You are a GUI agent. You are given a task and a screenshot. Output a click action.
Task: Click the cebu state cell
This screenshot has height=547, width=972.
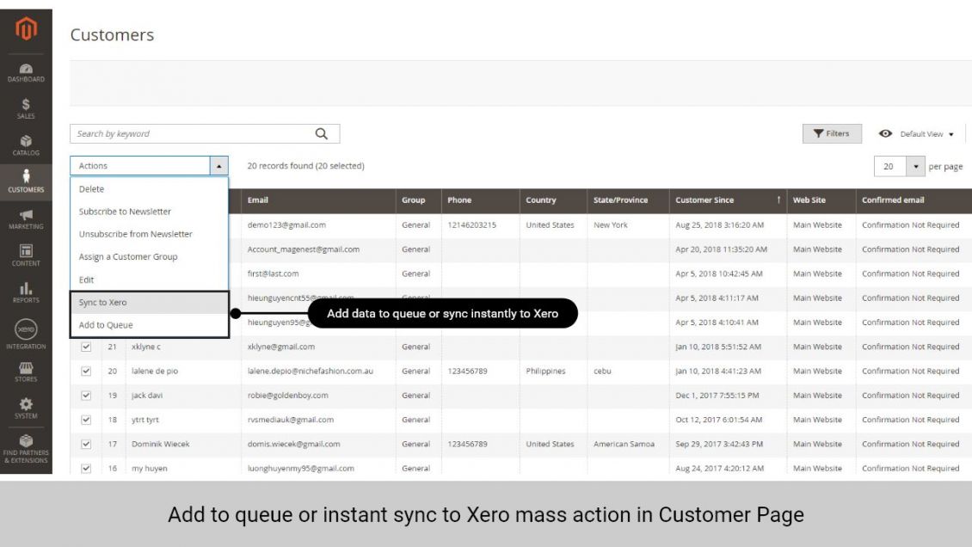[x=602, y=371]
